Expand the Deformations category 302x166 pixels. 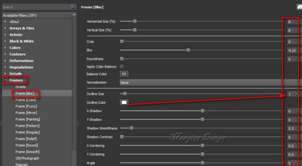point(5,61)
